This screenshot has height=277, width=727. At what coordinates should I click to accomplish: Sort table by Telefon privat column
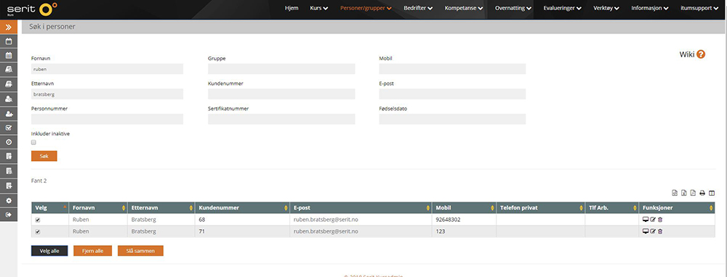(x=541, y=207)
